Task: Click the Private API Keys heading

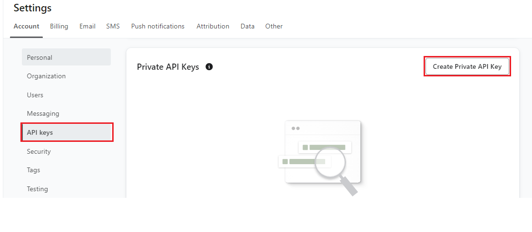Action: tap(168, 67)
